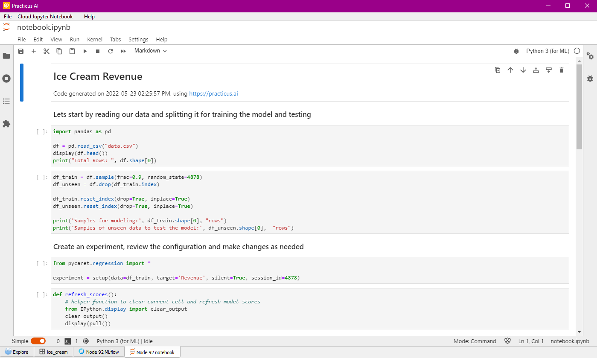Save the notebook
This screenshot has width=597, height=358.
click(20, 51)
